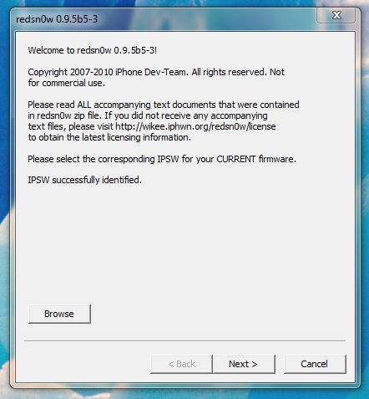Screen dimensions: 369x399
Task: Cancel the redsn0w wizard
Action: 315,364
